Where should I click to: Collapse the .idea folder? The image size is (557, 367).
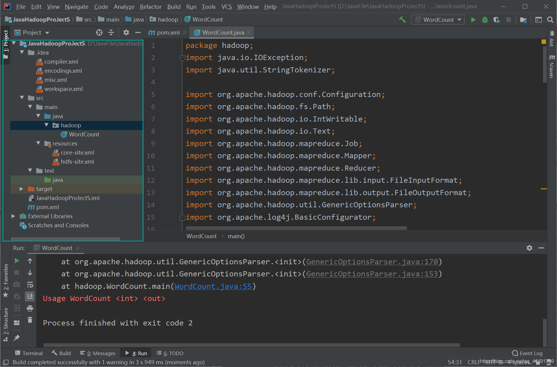coord(22,52)
